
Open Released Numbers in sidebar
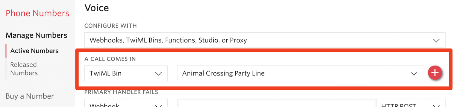(24, 69)
